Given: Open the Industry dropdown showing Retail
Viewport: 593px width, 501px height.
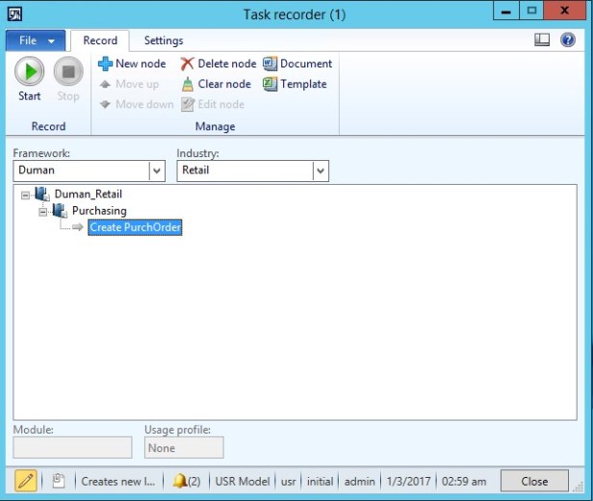Looking at the screenshot, I should pos(321,171).
